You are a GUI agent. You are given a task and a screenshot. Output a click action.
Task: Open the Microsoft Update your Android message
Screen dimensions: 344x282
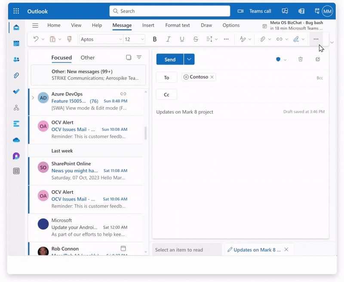point(86,227)
